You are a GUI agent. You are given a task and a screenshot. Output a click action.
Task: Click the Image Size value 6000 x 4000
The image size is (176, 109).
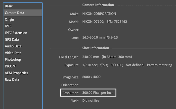[91, 77]
